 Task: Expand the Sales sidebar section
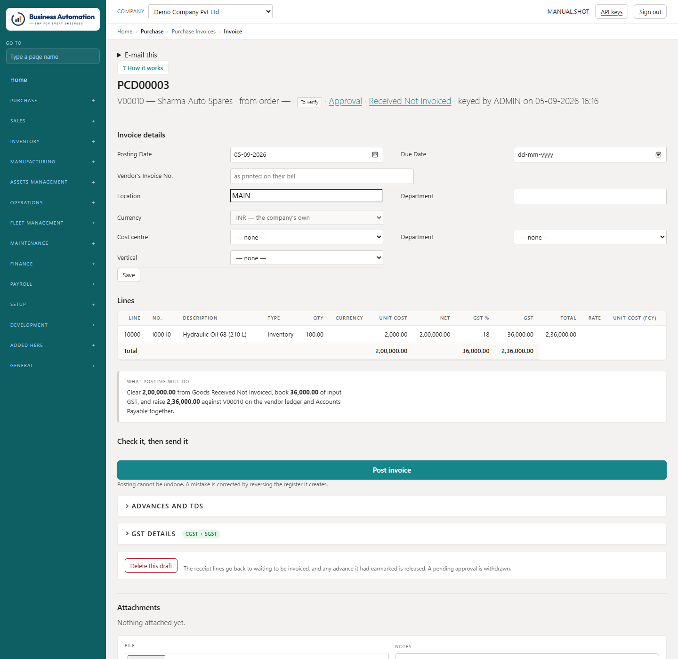point(53,121)
